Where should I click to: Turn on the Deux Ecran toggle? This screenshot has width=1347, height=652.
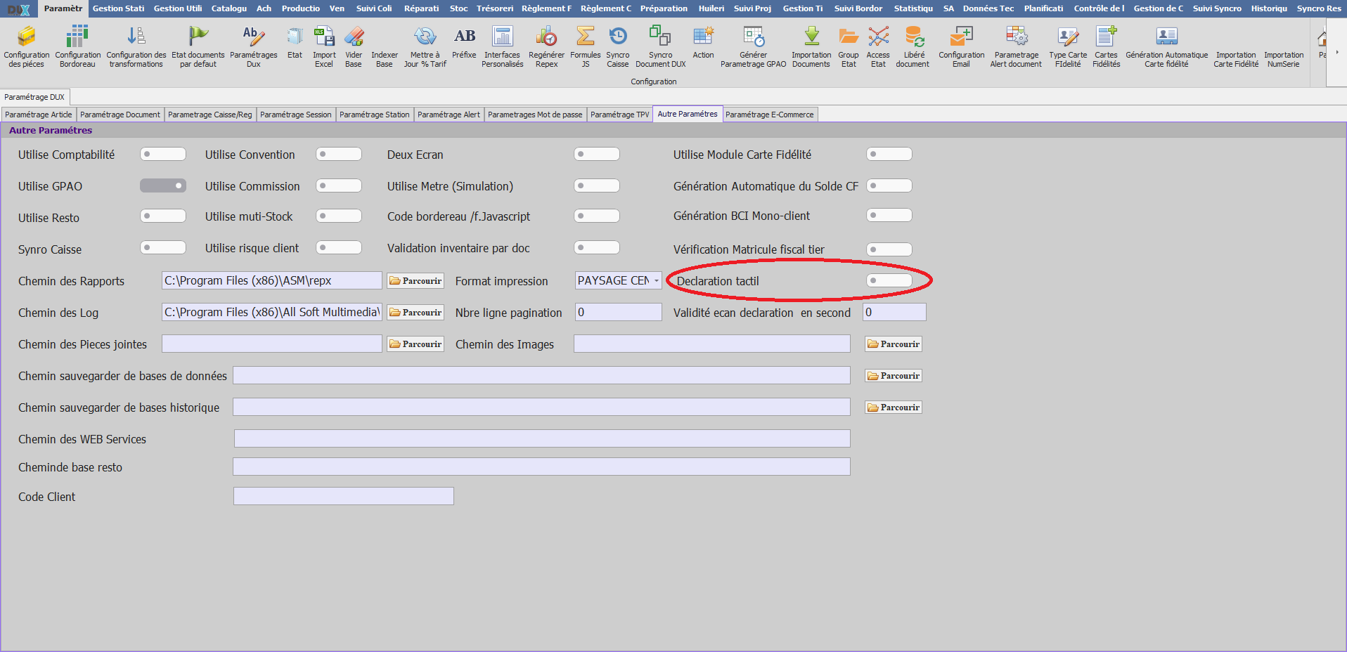click(x=597, y=154)
